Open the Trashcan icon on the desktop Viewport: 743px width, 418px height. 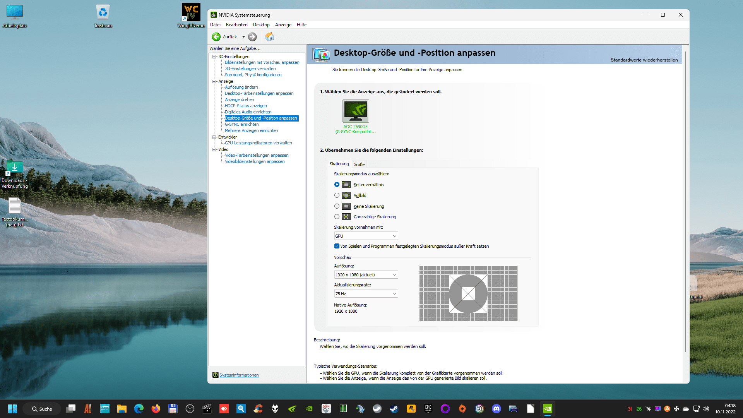103,16
